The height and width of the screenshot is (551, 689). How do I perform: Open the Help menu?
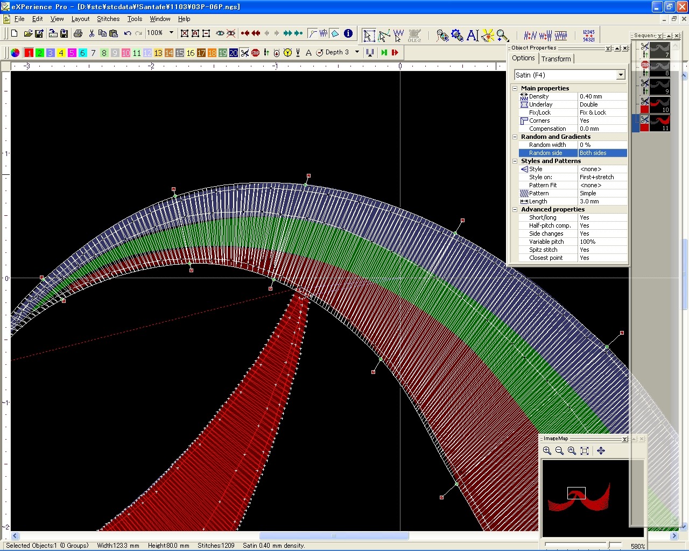[184, 19]
